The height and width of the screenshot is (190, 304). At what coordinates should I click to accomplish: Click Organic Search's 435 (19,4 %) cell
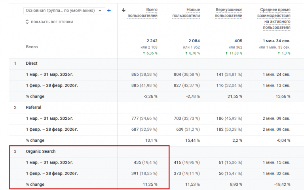[x=146, y=162]
